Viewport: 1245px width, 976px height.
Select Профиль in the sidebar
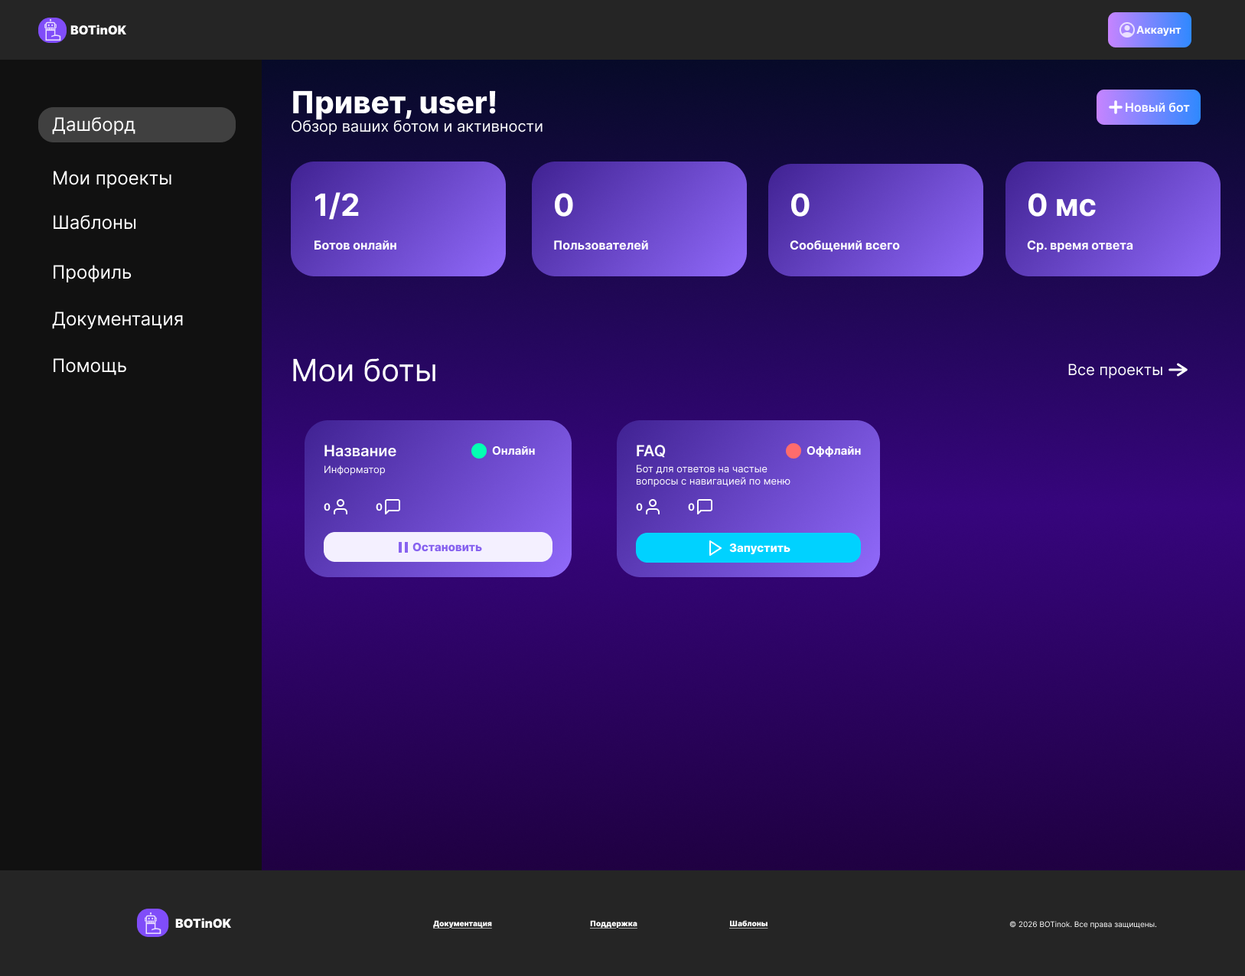92,273
